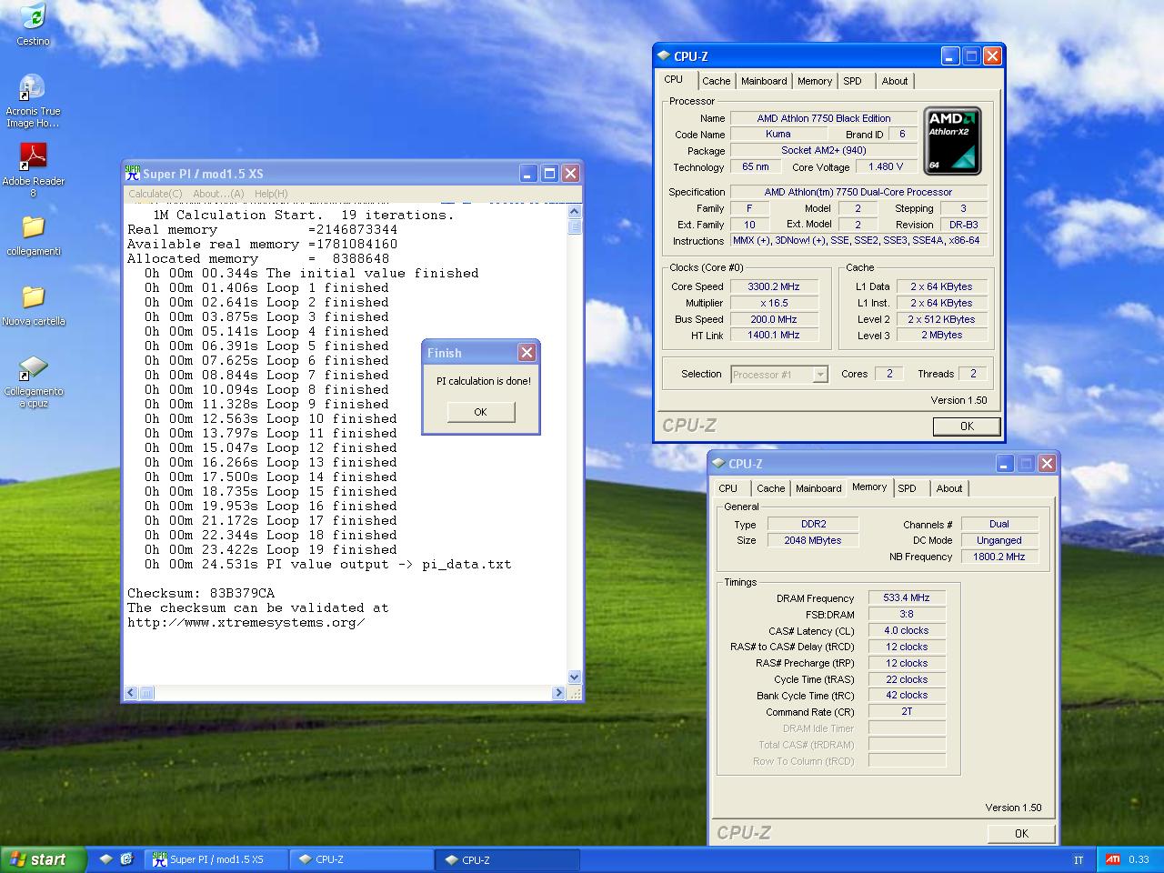Click OK in the lower CPU-Z Memory window
The height and width of the screenshot is (873, 1164).
click(x=1021, y=833)
